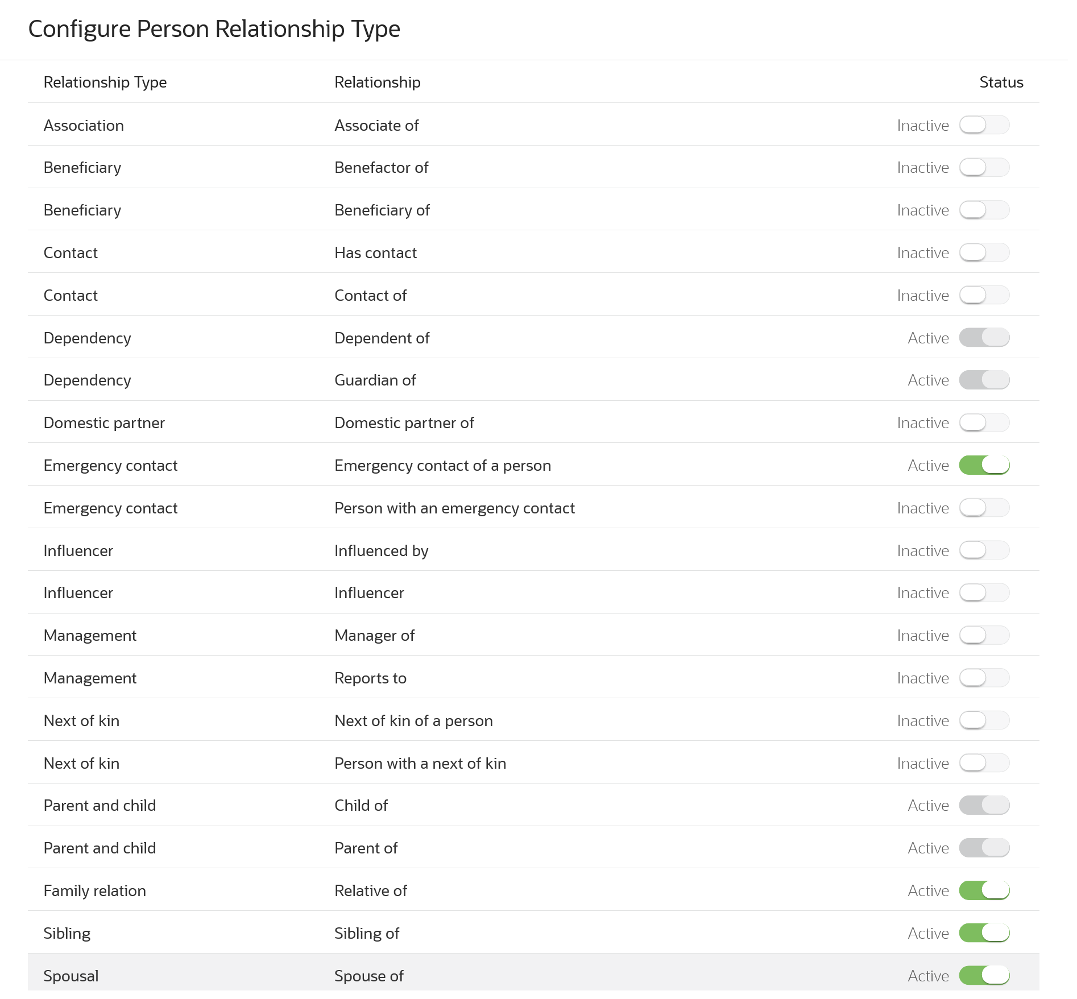Enable the Domestic partner of toggle
This screenshot has height=999, width=1077.
984,422
